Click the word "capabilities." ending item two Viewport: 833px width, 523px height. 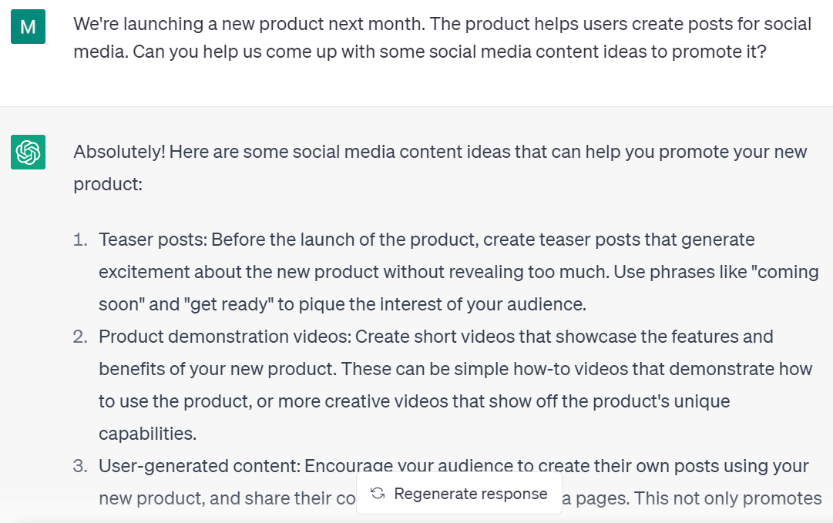pyautogui.click(x=147, y=434)
